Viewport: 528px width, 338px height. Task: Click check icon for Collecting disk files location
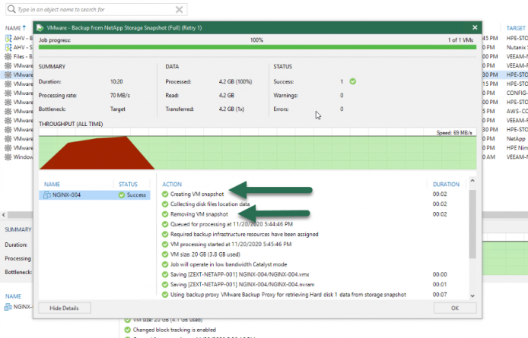pyautogui.click(x=165, y=204)
